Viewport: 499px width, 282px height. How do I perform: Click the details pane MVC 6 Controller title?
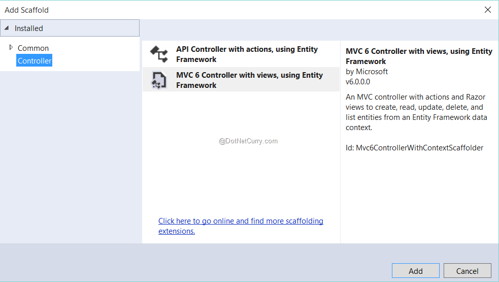point(419,56)
